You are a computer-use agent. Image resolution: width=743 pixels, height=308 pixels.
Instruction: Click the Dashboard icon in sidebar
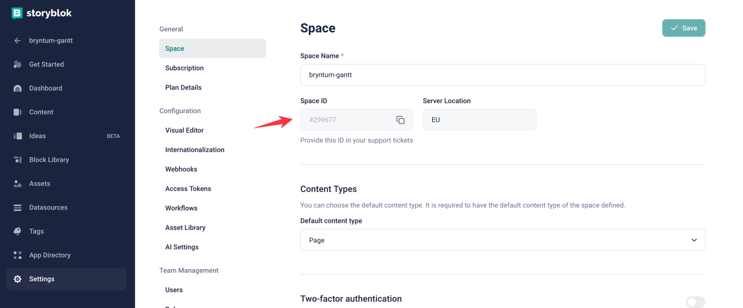(x=17, y=88)
